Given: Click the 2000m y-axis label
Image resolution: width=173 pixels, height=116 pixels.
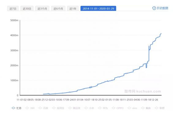Looking at the screenshot, I should pos(14,65).
